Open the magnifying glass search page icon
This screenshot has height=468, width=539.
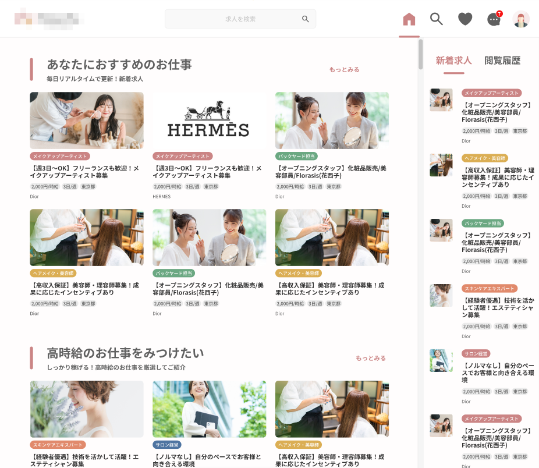pyautogui.click(x=437, y=19)
